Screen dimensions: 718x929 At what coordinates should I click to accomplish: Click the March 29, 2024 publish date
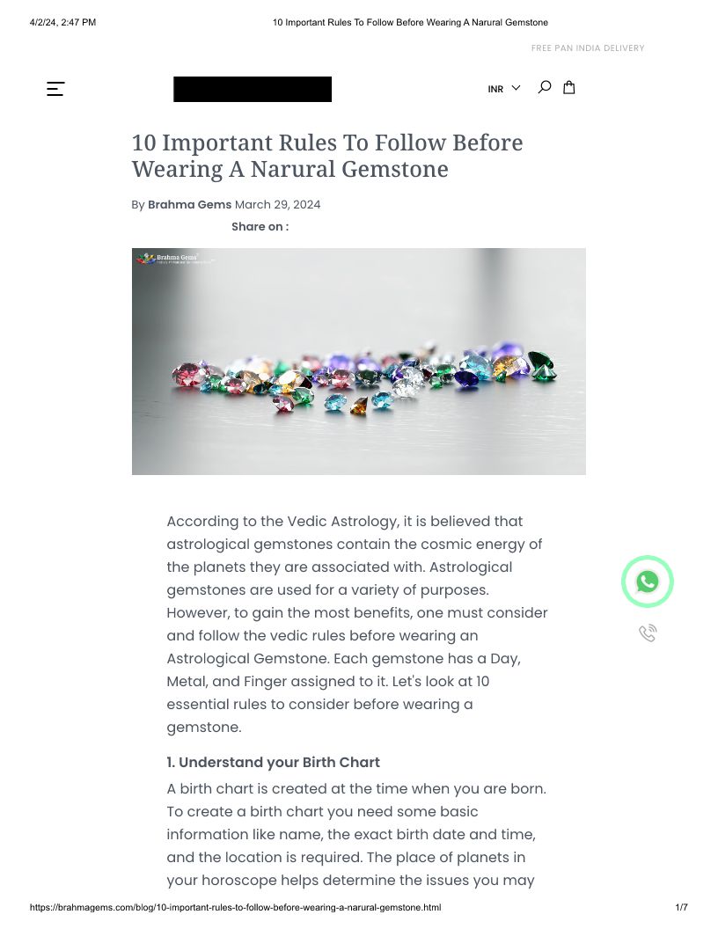pos(277,205)
